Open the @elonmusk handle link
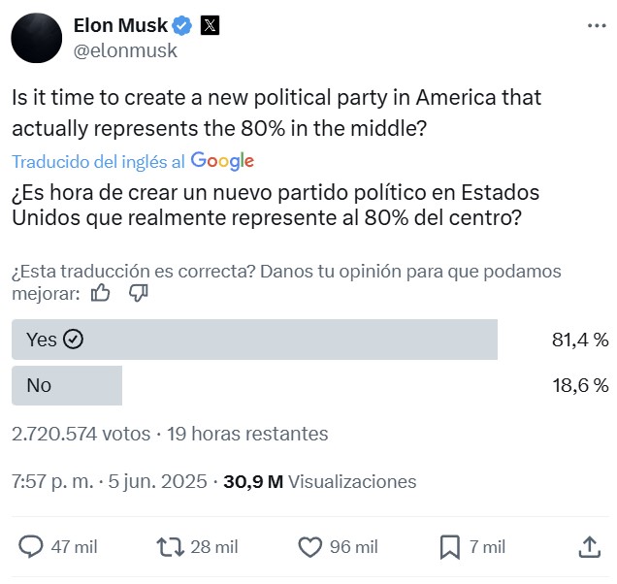The width and height of the screenshot is (617, 584). 125,50
